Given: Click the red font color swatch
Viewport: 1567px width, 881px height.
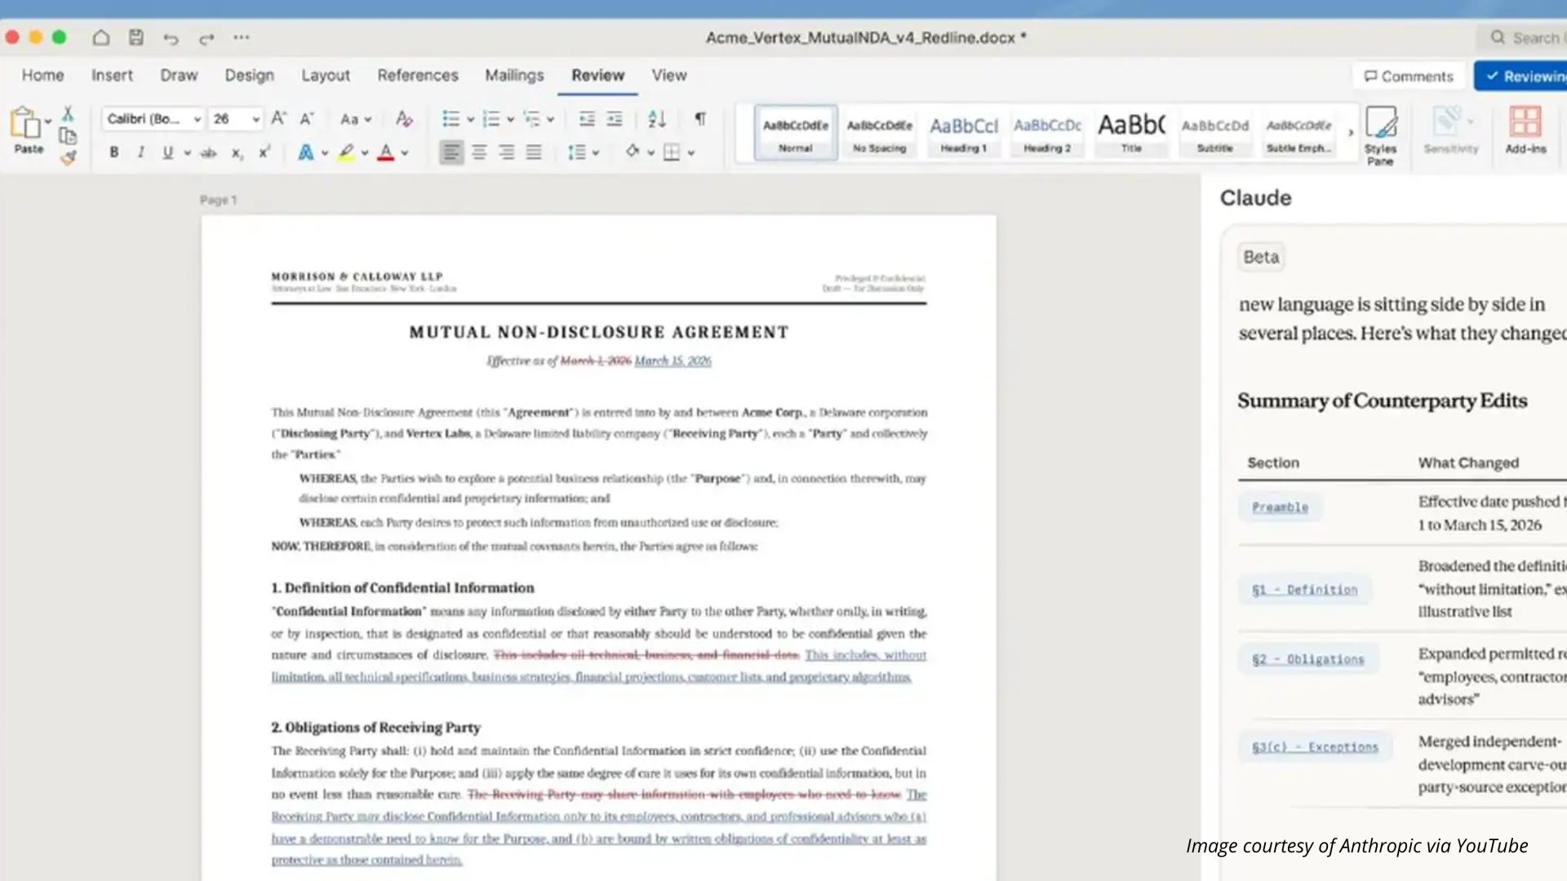Looking at the screenshot, I should point(385,153).
